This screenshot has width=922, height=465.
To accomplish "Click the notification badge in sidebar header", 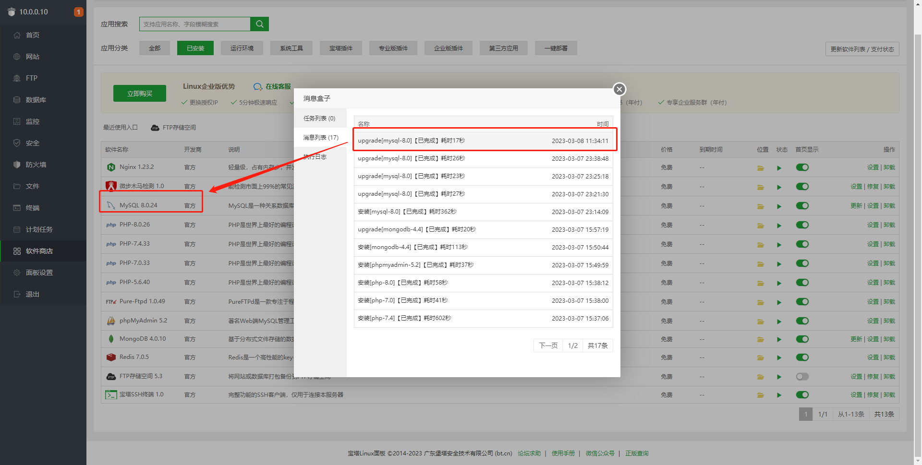I will [x=78, y=12].
